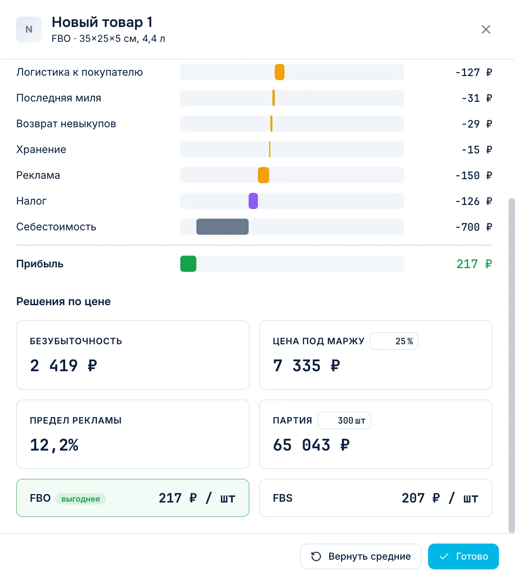Click the vertical scrollbar thumb
This screenshot has width=515, height=579.
(512, 366)
